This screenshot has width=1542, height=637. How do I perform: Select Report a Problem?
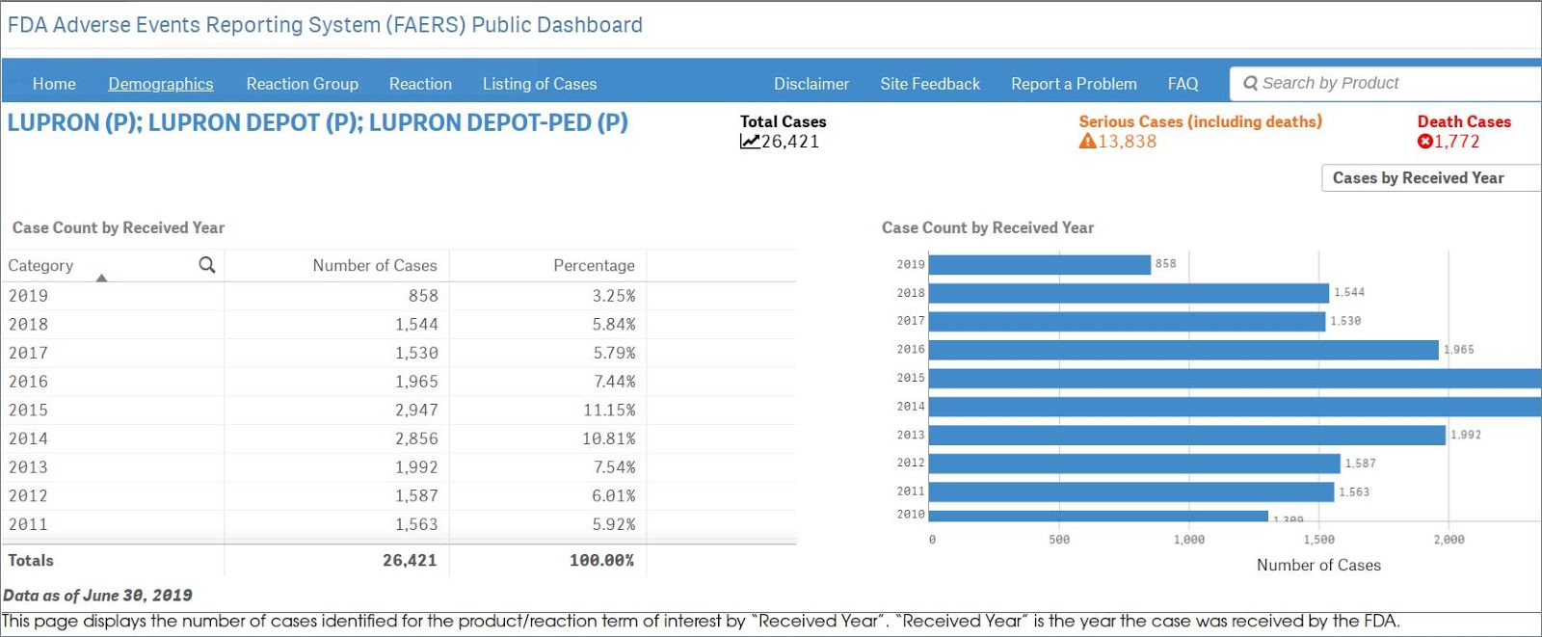[x=1074, y=84]
